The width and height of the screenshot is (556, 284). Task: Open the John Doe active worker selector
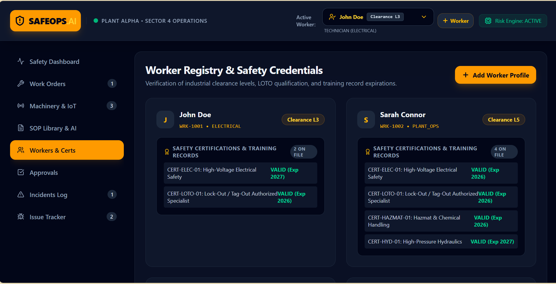click(x=378, y=17)
